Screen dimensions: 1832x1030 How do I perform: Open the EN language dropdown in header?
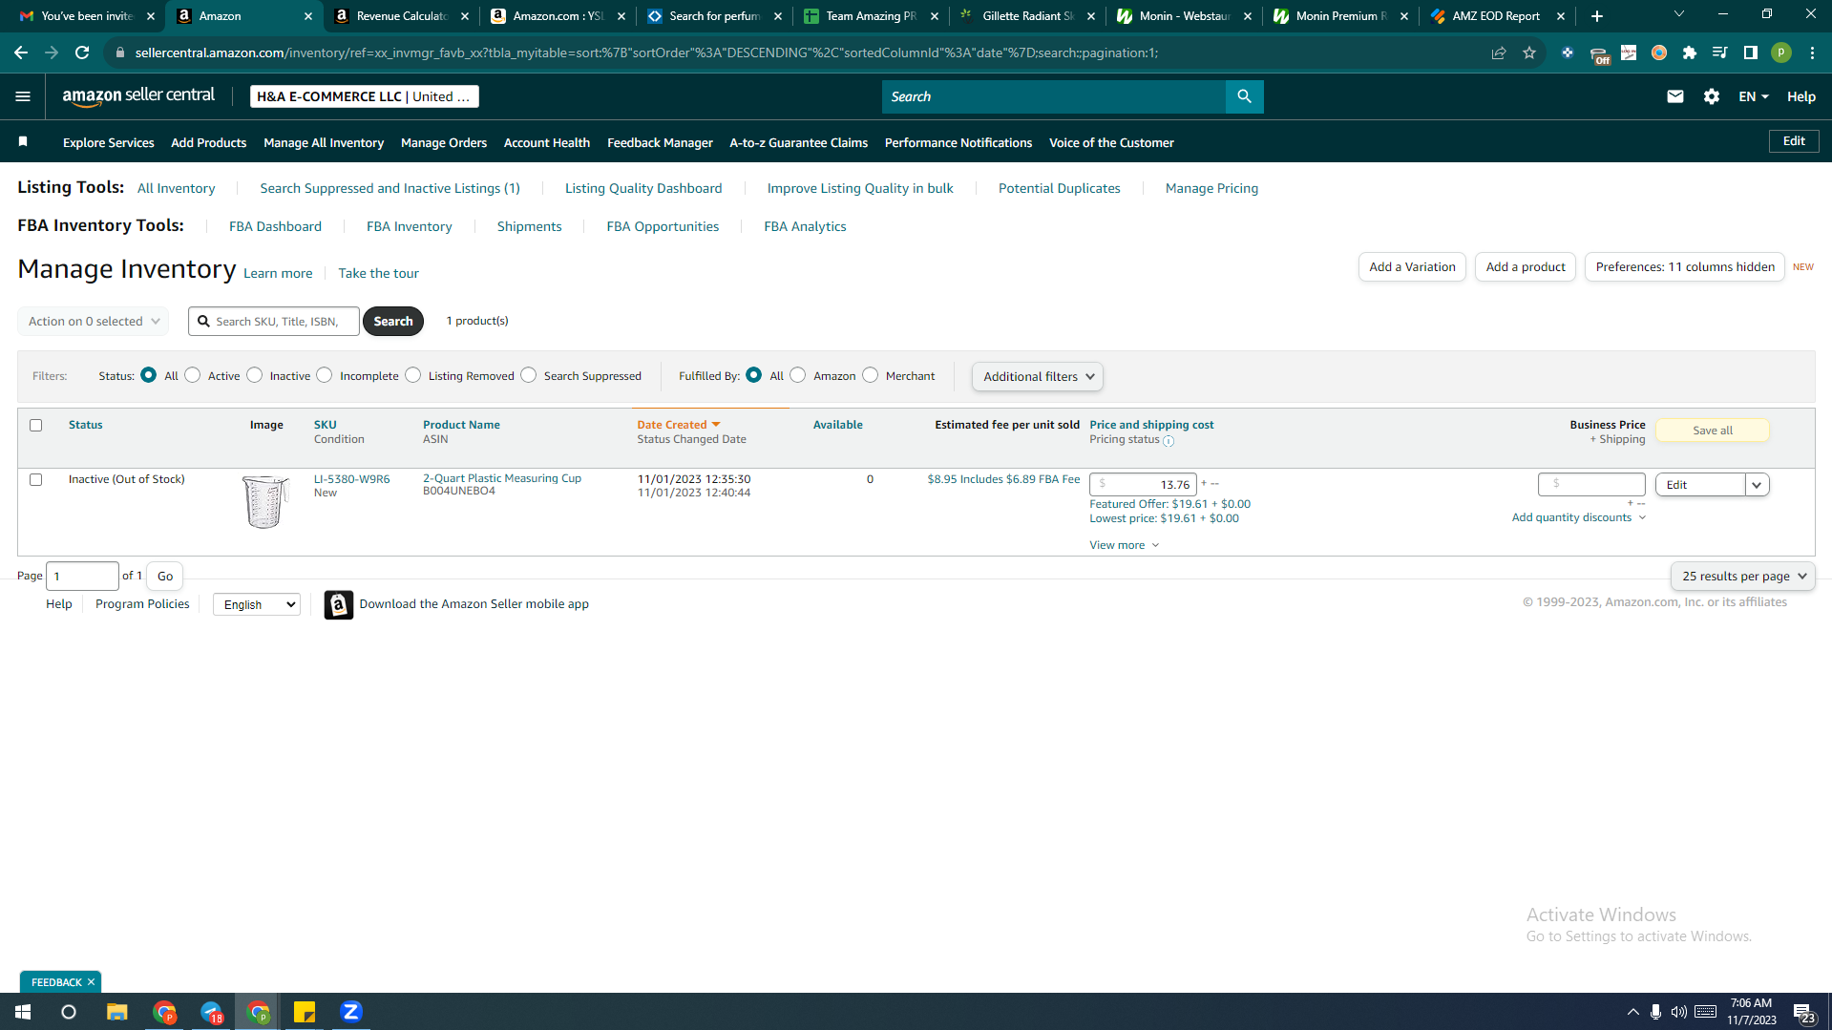(x=1754, y=96)
